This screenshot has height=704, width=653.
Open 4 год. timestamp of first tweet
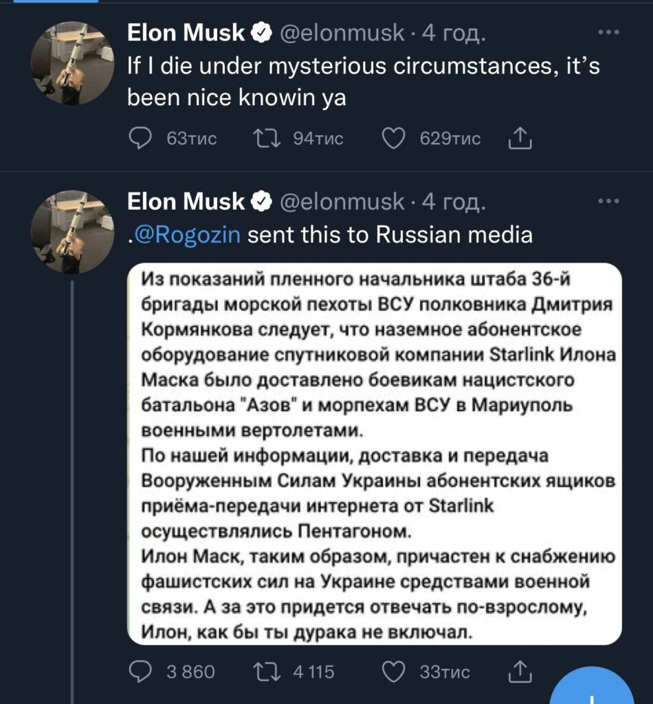[454, 32]
